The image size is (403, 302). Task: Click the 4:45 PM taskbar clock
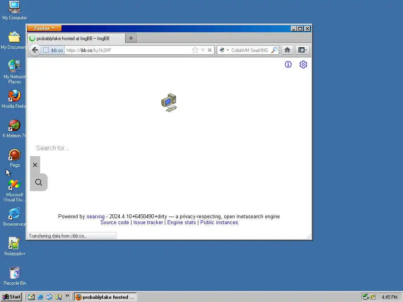tap(389, 297)
